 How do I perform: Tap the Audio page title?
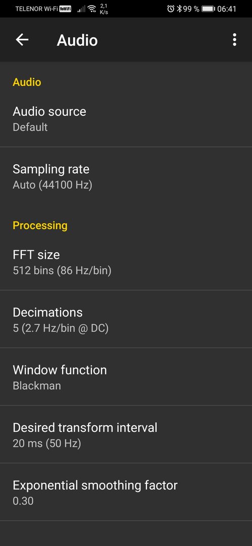tap(77, 40)
